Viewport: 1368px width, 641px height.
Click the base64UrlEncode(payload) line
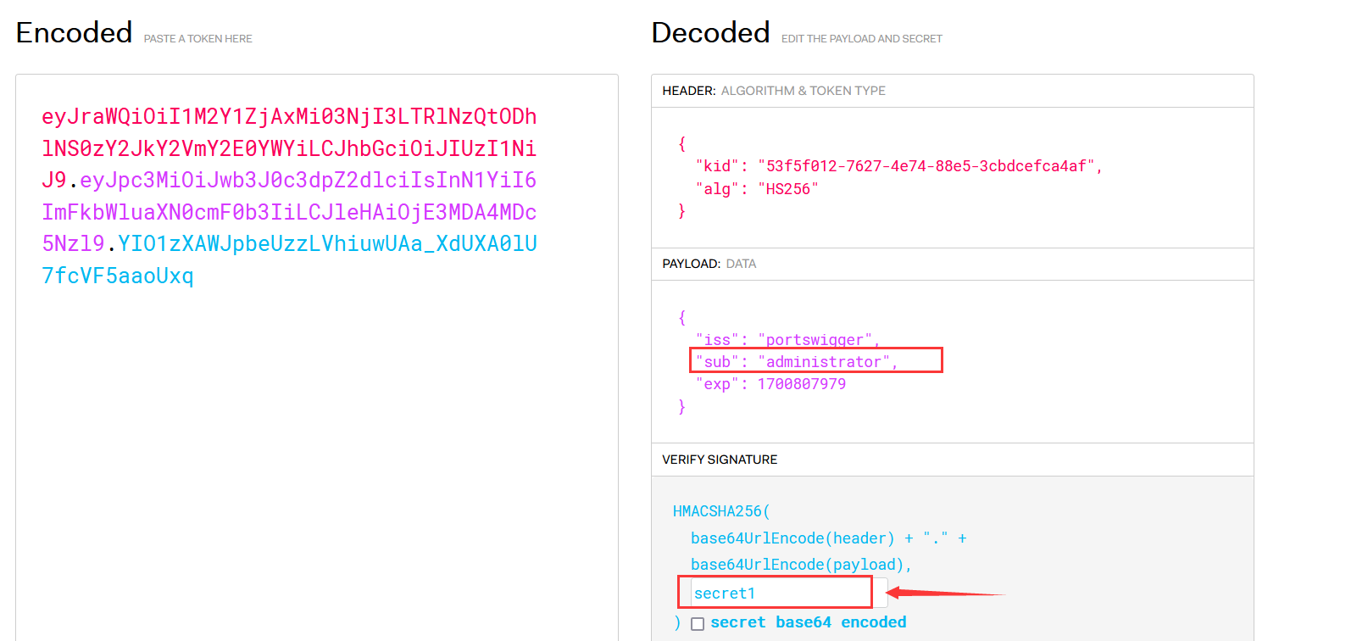coord(801,565)
